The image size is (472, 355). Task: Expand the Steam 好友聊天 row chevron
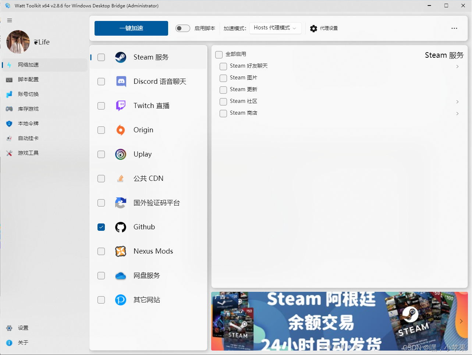point(457,67)
